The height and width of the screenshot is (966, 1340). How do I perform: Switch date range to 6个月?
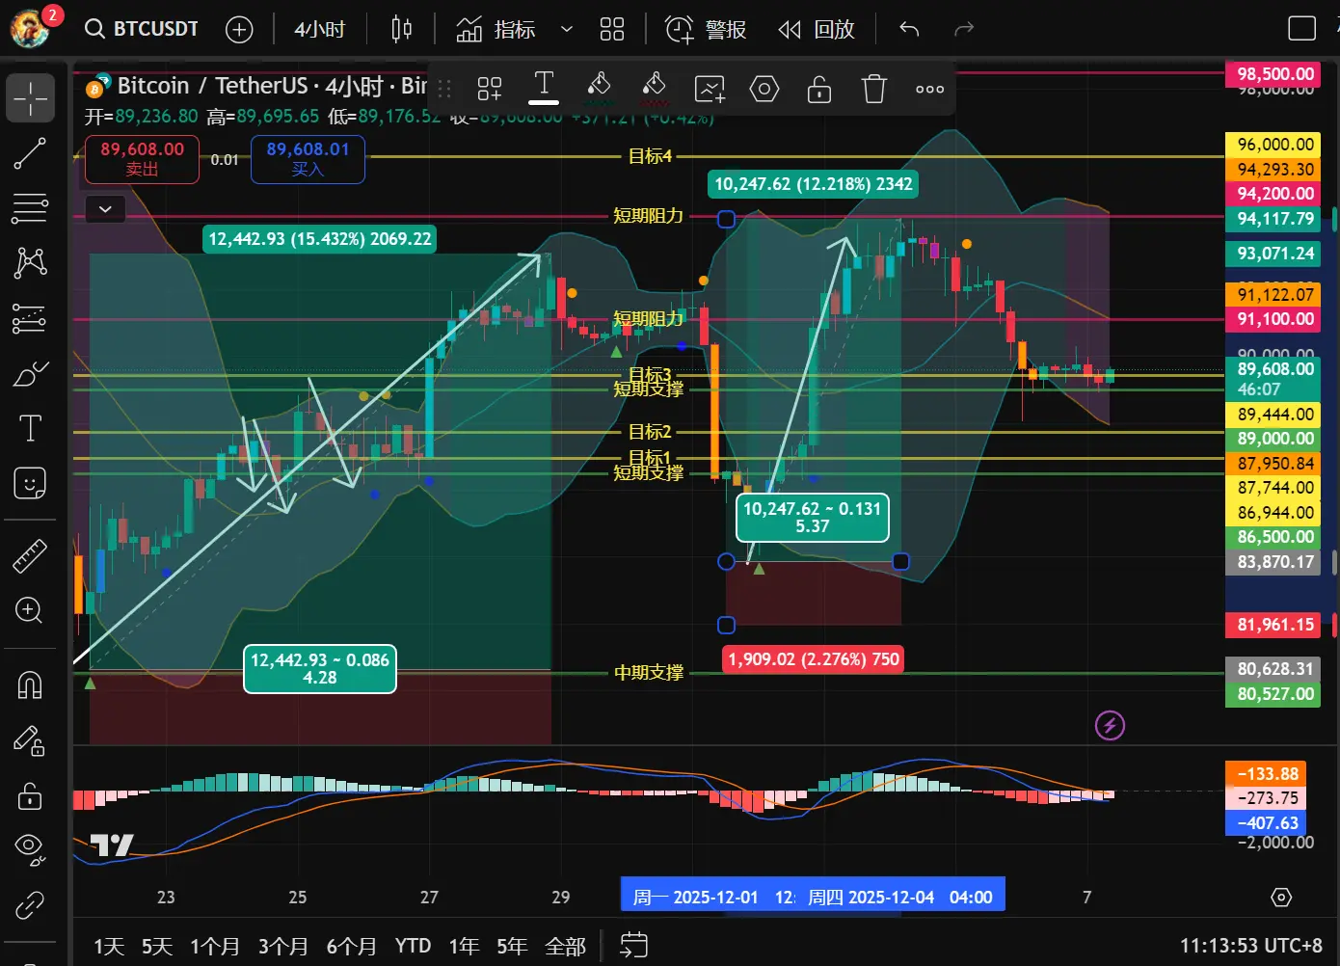click(352, 947)
